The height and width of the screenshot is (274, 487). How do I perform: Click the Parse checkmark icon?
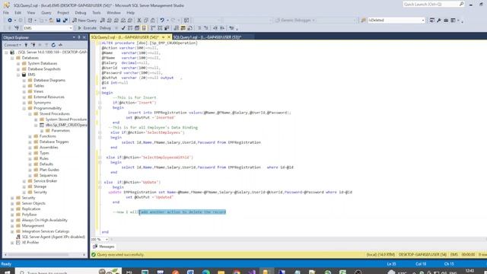pyautogui.click(x=123, y=28)
